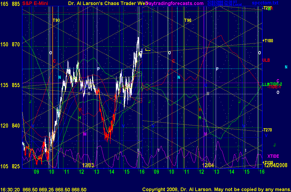Click the cyan N legend marker at far right
Screen dimensions: 291x192
pos(286,67)
